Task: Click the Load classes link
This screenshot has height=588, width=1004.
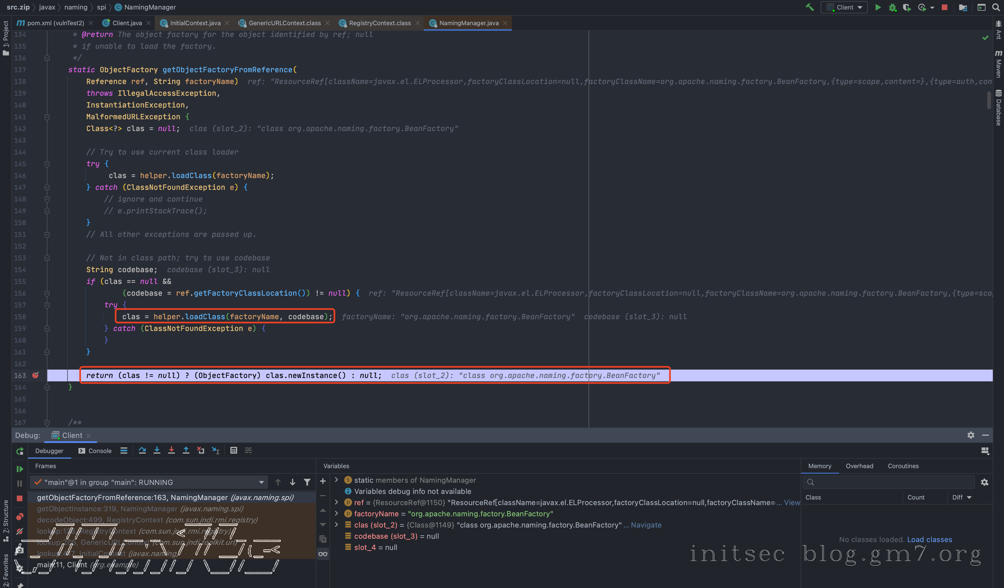Action: [x=929, y=540]
